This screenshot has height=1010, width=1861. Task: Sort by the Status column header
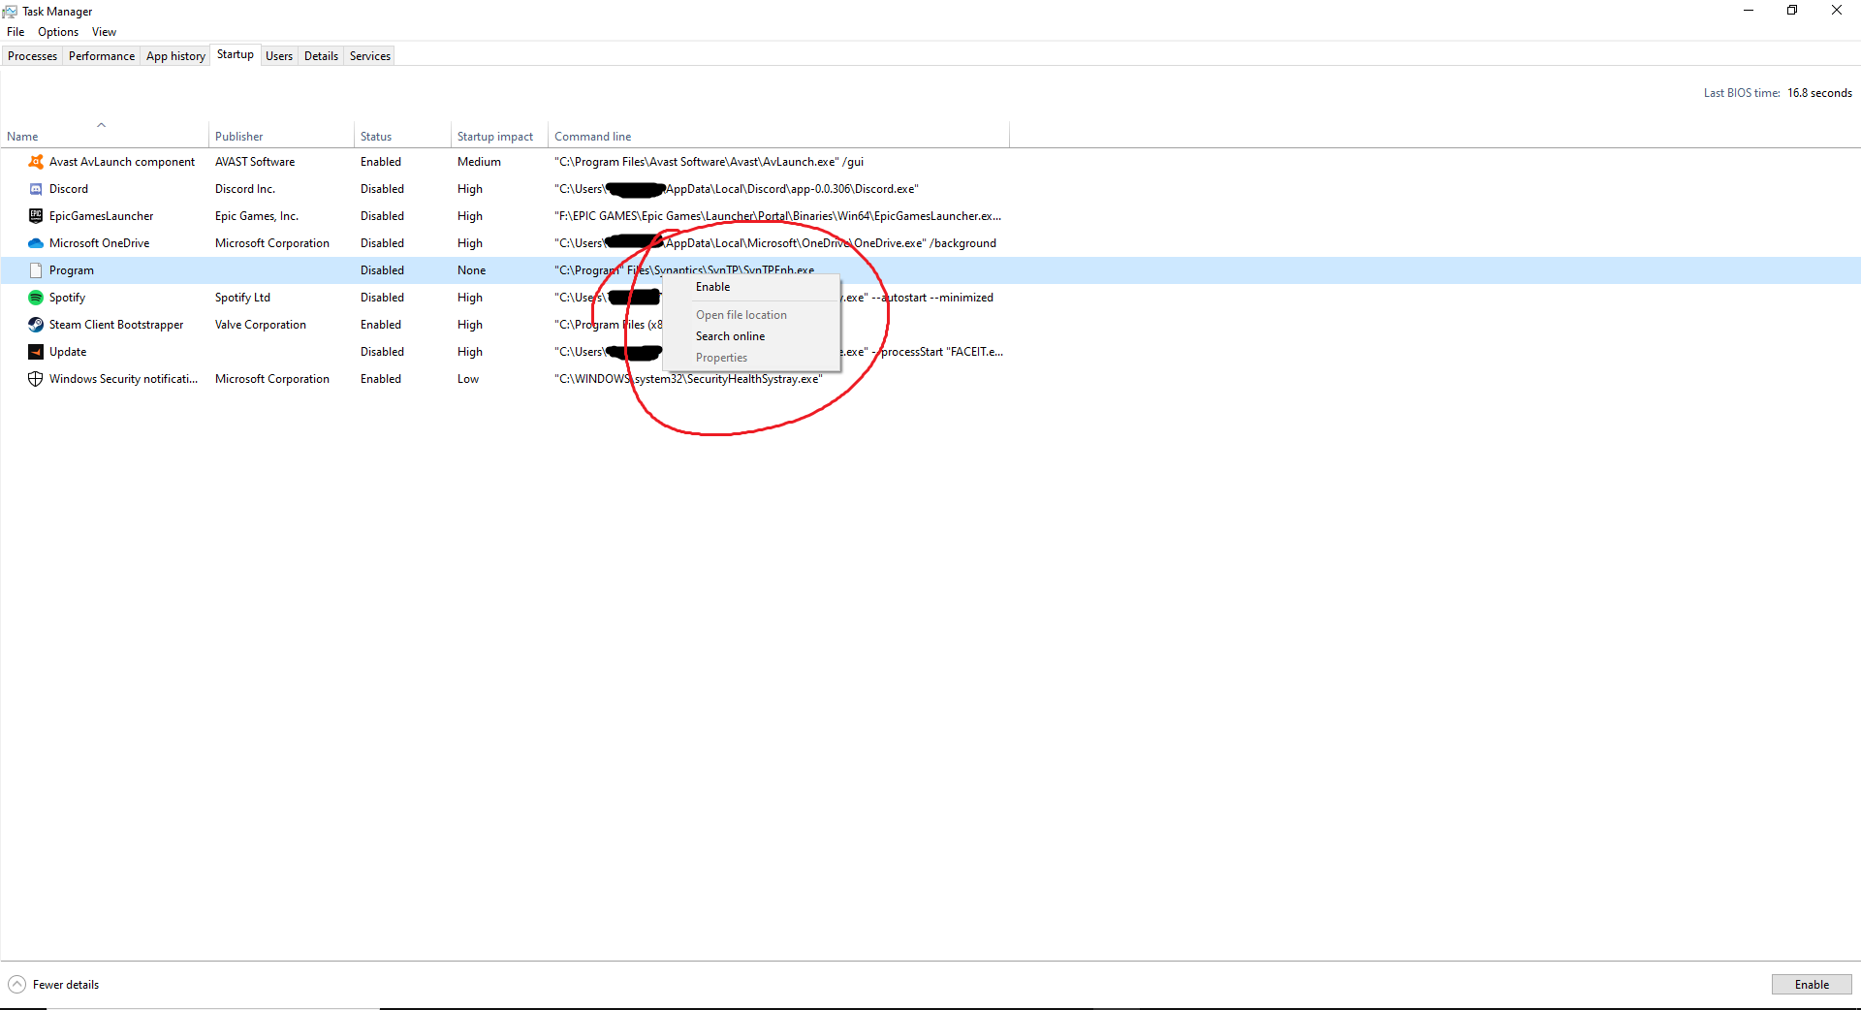pos(402,137)
